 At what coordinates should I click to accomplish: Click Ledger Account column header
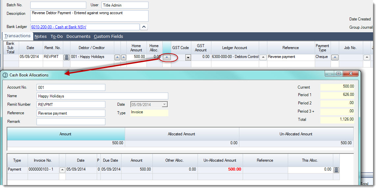pos(235,48)
